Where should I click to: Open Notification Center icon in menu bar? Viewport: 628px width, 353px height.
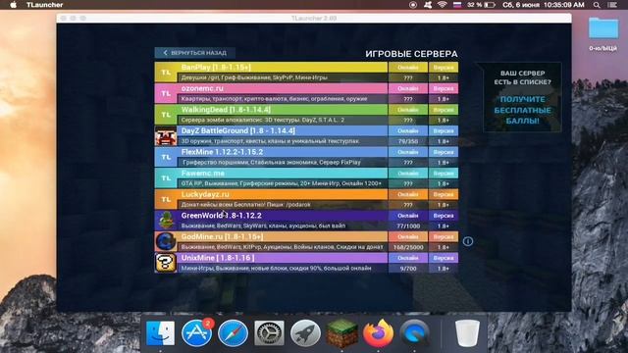tap(612, 5)
